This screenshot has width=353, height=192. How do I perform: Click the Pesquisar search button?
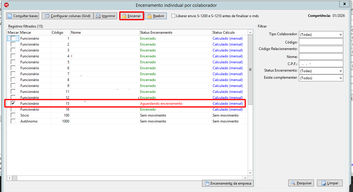301,183
